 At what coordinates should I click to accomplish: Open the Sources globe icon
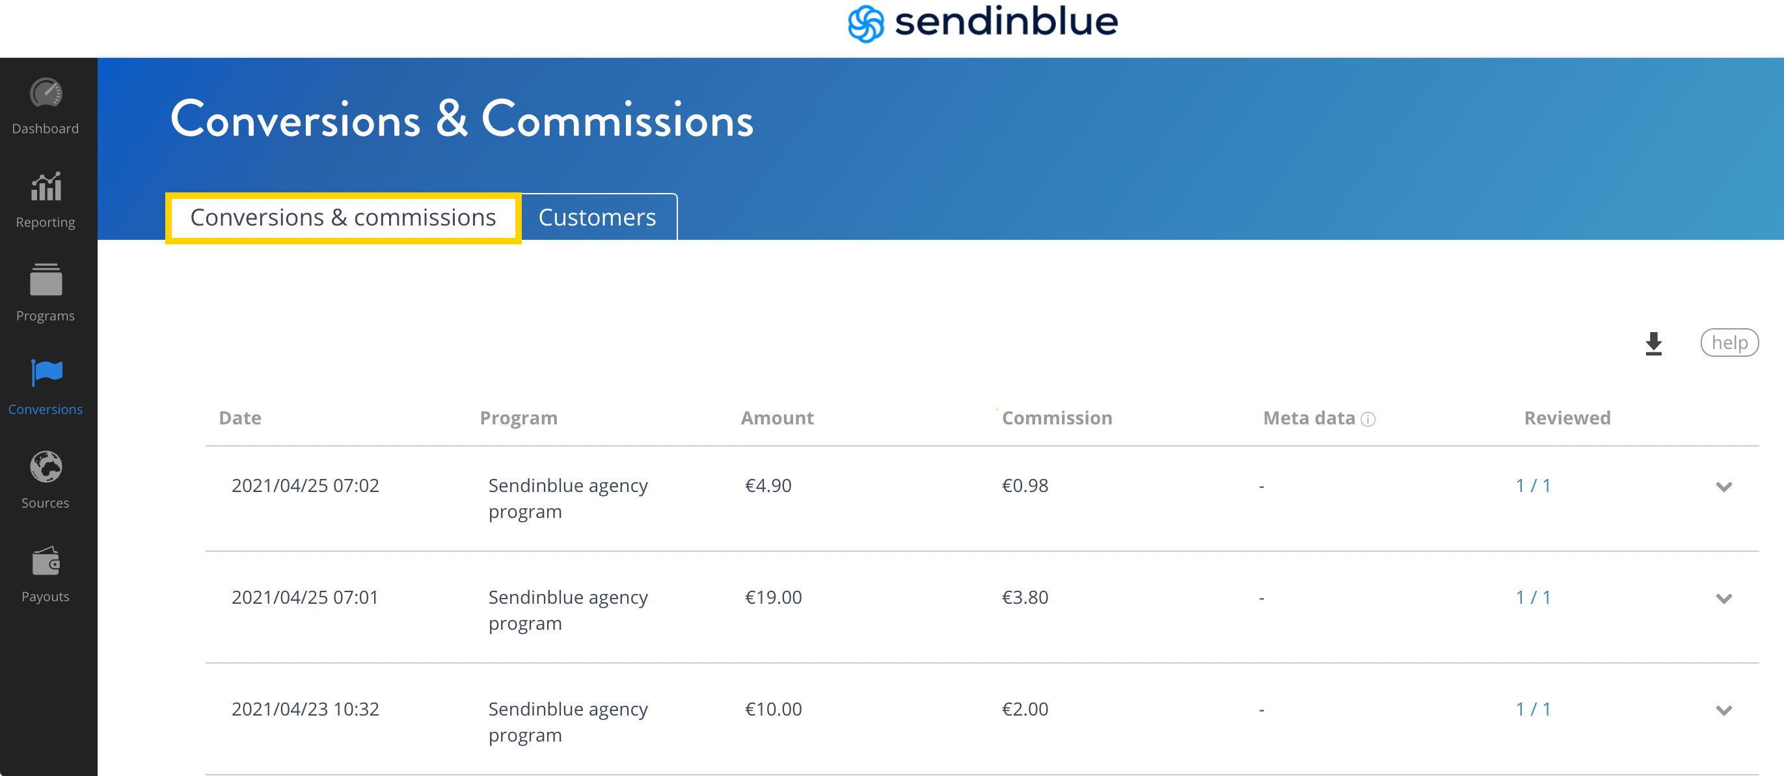46,467
